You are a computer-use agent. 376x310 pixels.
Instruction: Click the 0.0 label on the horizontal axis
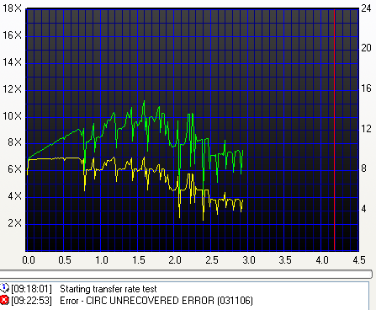(x=29, y=260)
